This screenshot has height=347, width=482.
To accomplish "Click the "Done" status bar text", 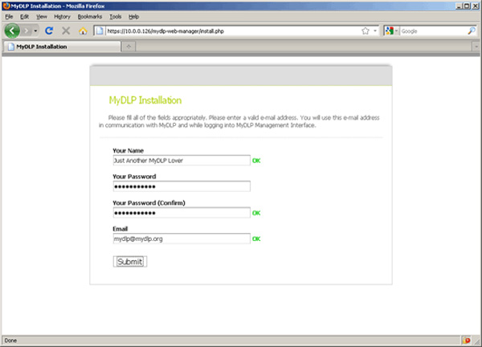I will (10, 341).
